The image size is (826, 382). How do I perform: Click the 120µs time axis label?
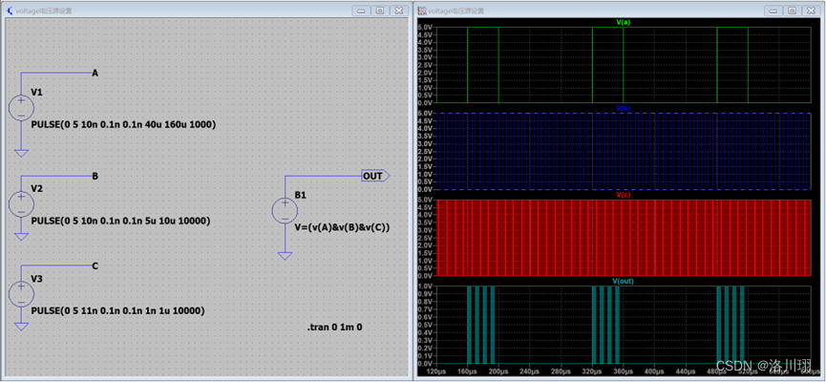pyautogui.click(x=436, y=371)
